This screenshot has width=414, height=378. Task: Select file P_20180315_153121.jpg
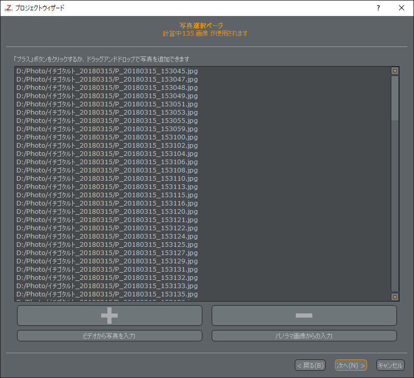pos(203,220)
